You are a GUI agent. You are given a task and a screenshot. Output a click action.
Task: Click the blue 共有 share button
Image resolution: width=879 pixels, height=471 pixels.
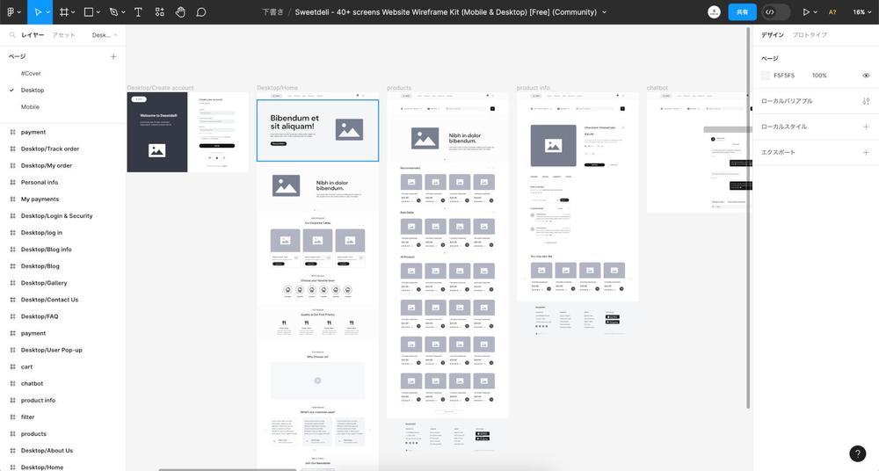pos(742,11)
